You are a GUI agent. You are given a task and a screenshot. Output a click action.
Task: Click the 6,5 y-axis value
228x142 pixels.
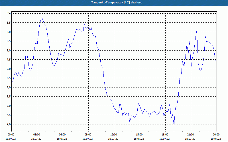tap(9, 78)
